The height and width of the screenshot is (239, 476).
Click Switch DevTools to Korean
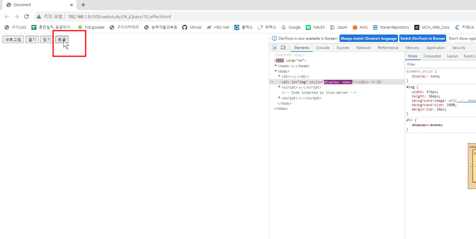click(x=423, y=38)
